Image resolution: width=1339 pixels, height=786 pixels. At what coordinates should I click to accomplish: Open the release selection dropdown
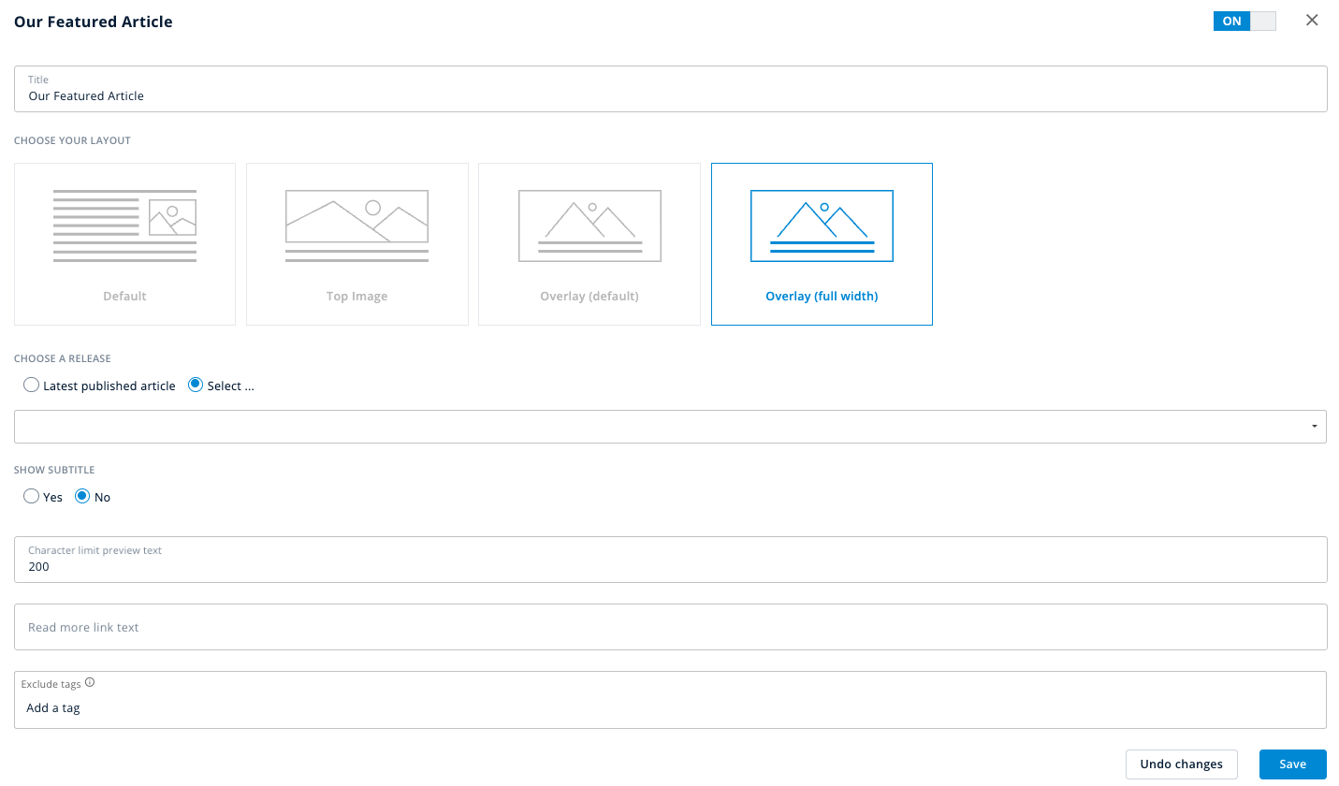(670, 427)
